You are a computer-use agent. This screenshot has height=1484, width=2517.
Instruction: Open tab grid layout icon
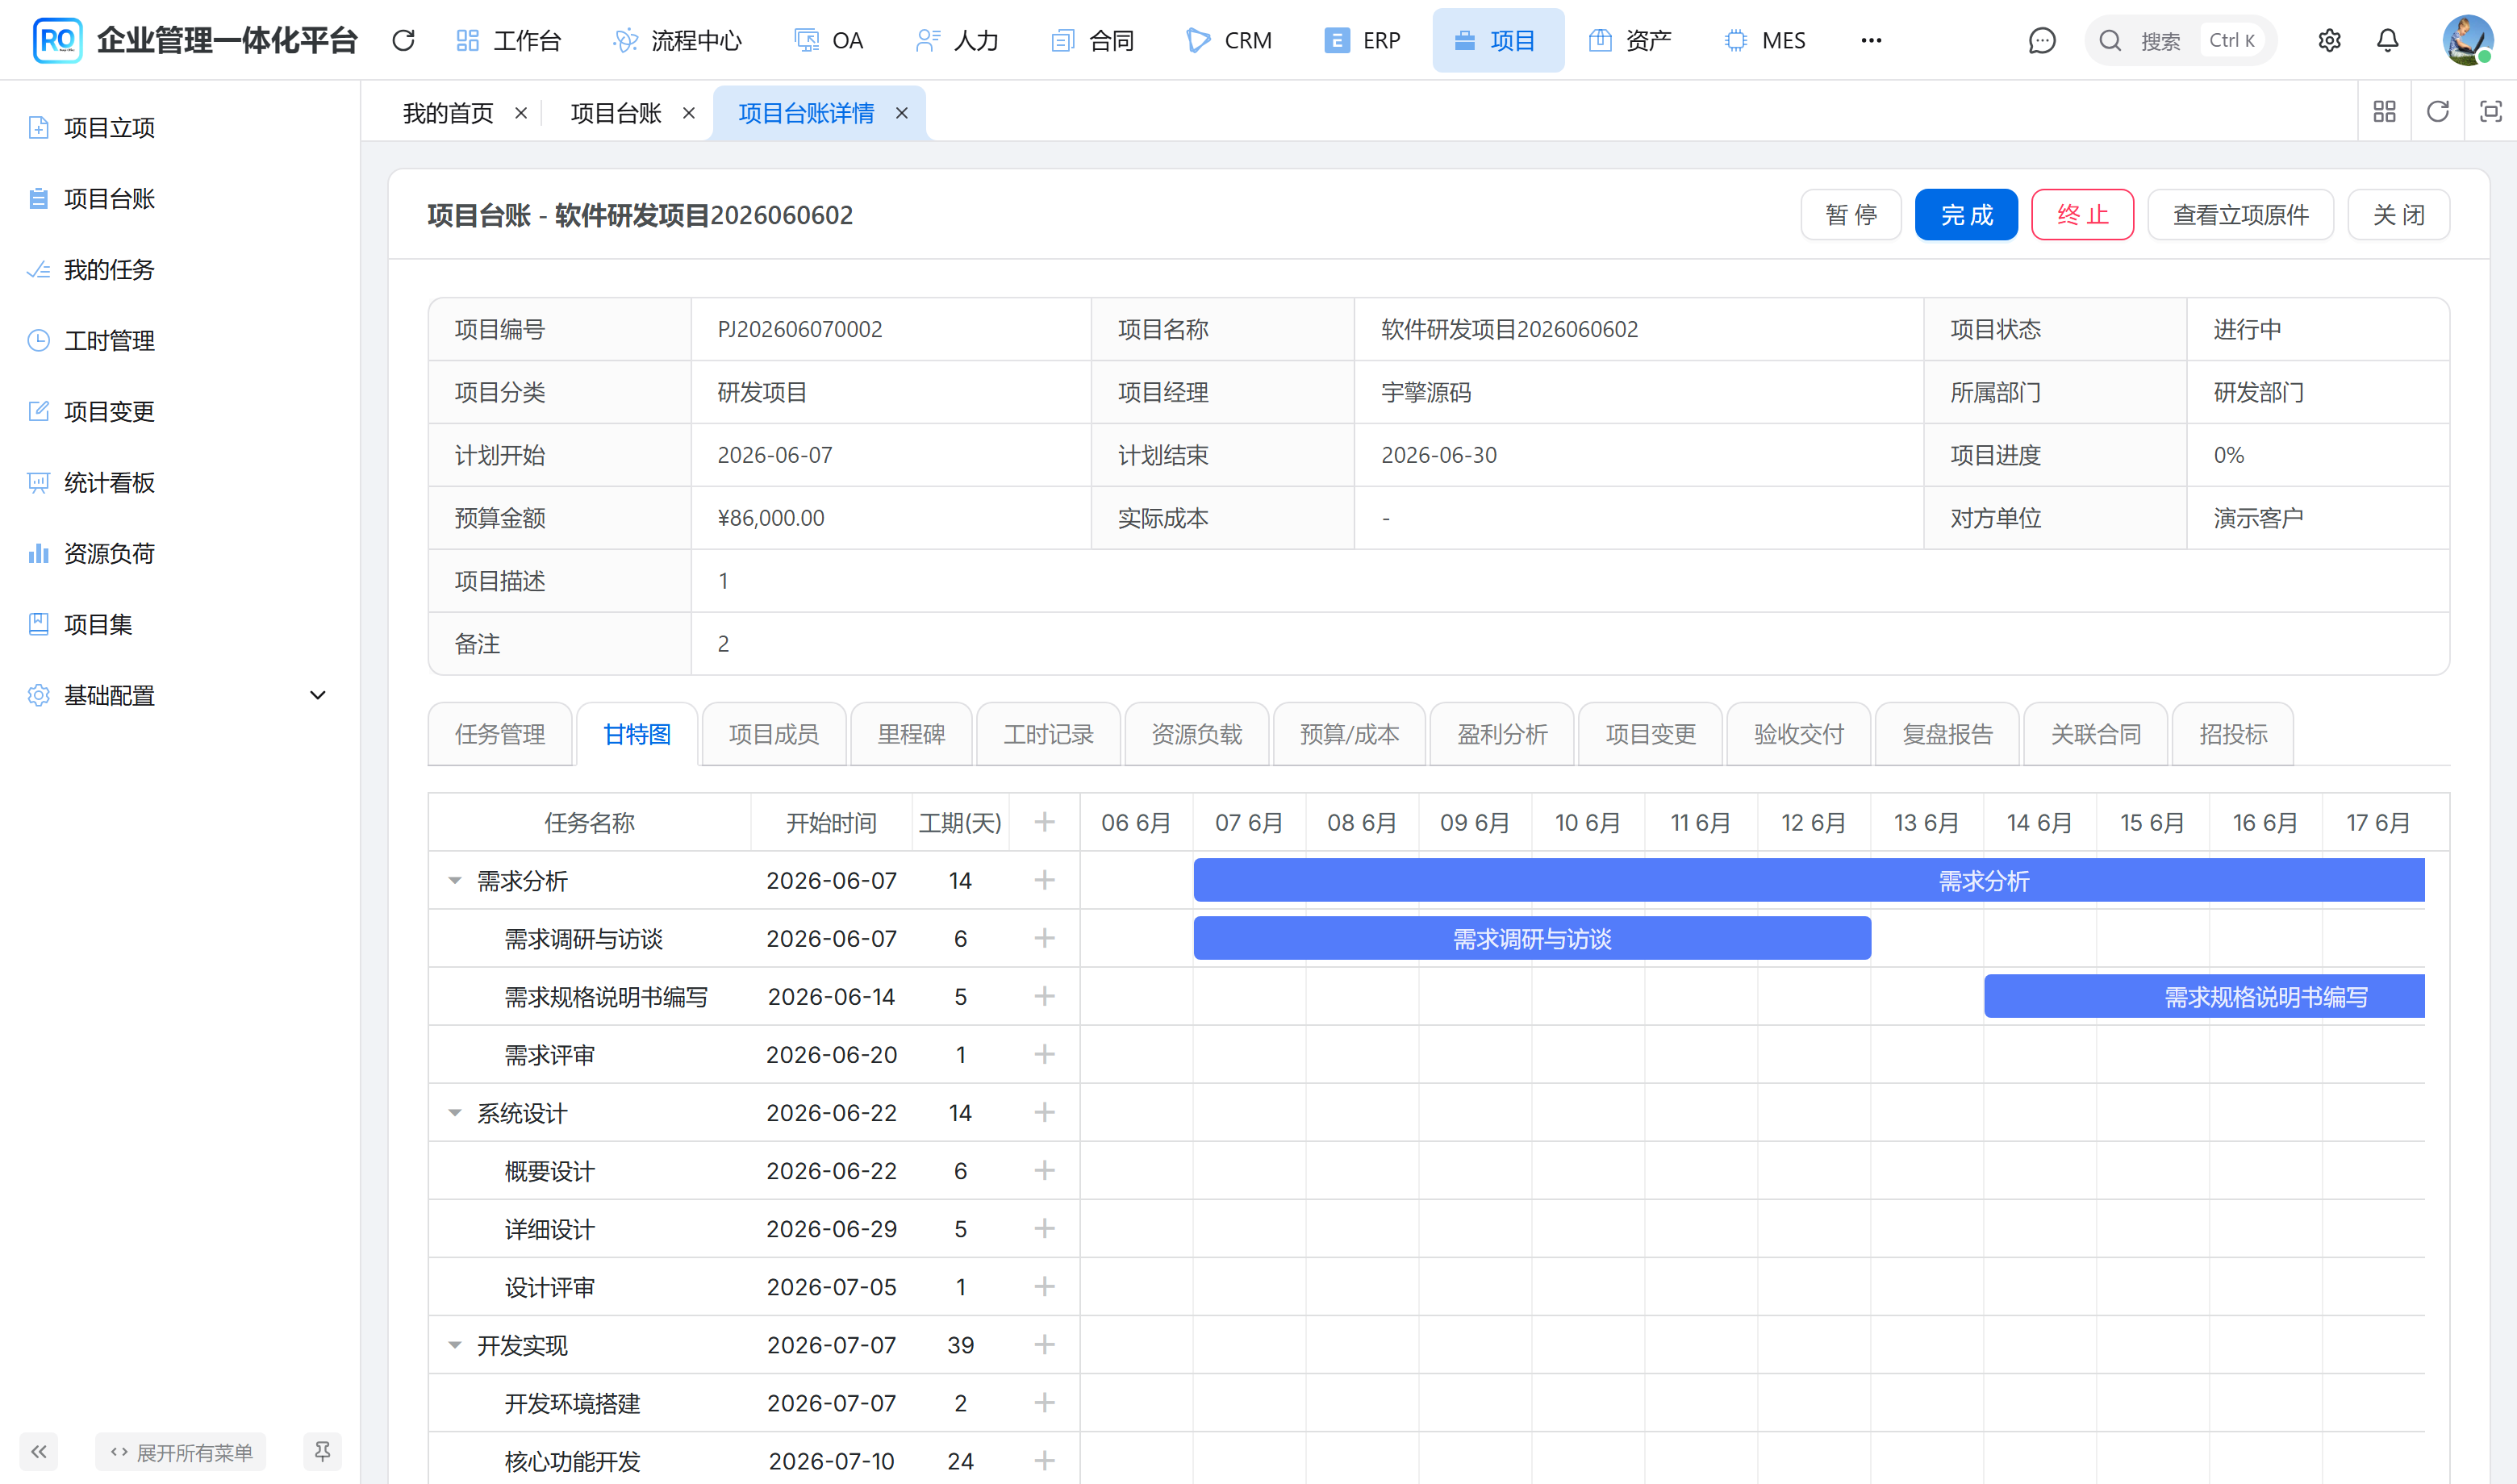pyautogui.click(x=2384, y=111)
